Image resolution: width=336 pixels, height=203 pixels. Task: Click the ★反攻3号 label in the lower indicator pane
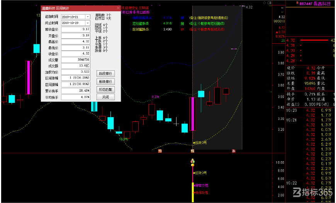(x=200, y=173)
